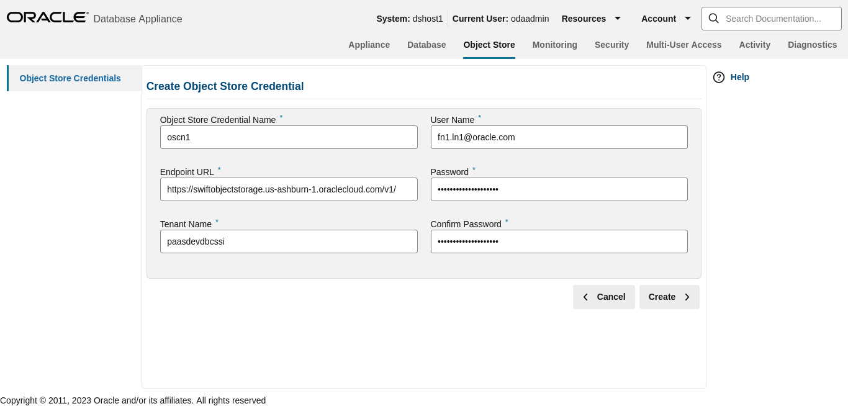Navigate to Multi-User Access tab
848x406 pixels.
(683, 45)
